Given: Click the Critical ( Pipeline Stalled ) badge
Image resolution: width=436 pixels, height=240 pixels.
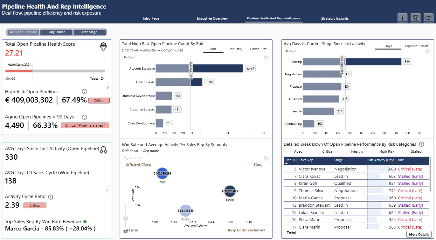Looking at the screenshot, I should coord(85,125).
